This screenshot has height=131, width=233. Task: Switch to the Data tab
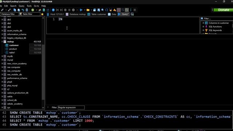[112, 14]
